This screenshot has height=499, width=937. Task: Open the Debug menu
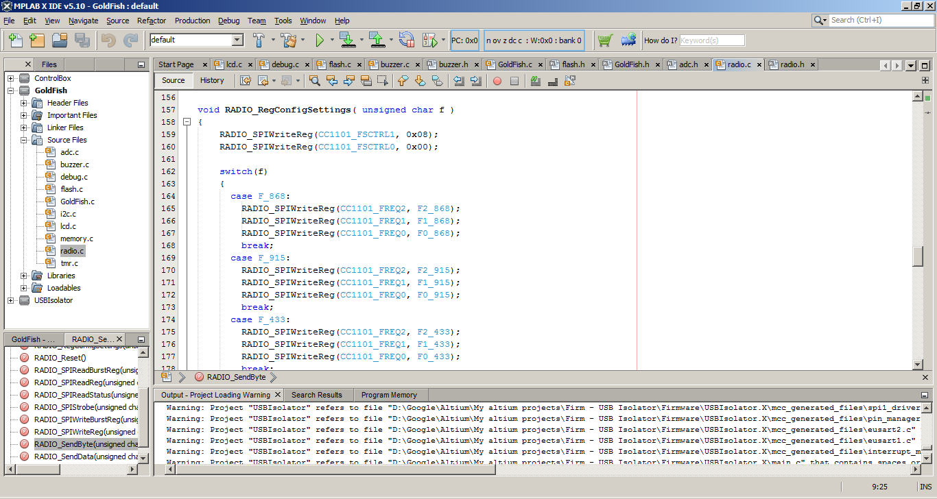(228, 21)
